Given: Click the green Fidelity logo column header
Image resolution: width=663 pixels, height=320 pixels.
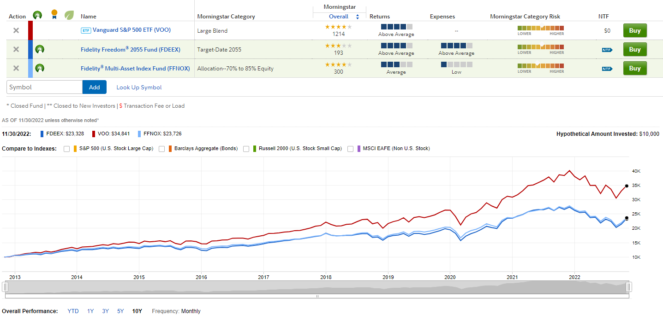Looking at the screenshot, I should (x=38, y=15).
